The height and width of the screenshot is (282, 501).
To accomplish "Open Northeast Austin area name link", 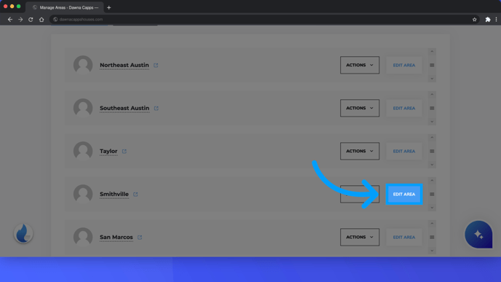I will point(125,66).
